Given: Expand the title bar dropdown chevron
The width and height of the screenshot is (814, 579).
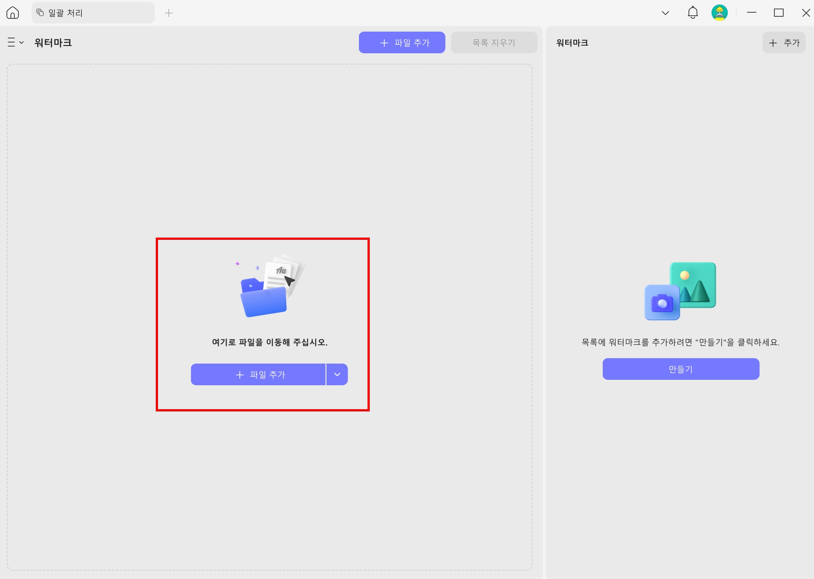Looking at the screenshot, I should coord(665,13).
